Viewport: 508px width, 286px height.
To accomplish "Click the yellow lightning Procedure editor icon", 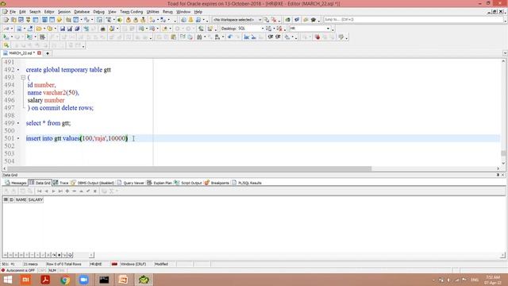I will coord(60,20).
